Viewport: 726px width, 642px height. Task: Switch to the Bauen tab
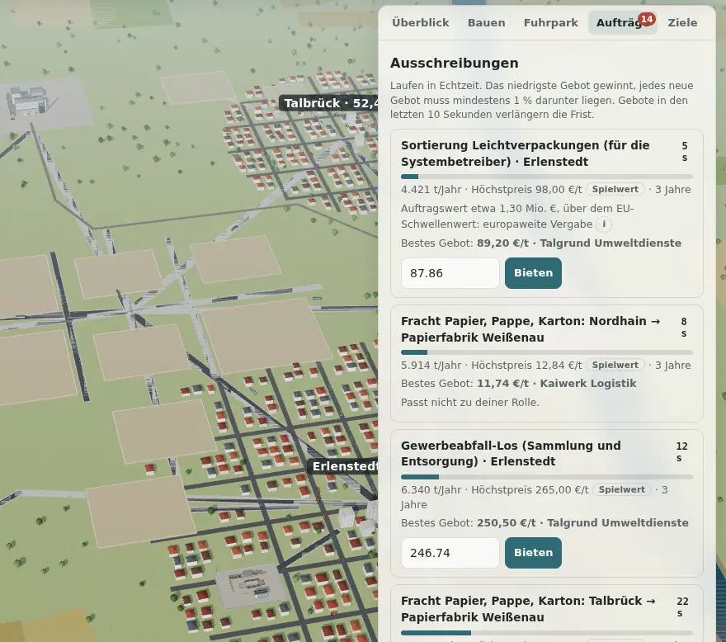(x=486, y=23)
